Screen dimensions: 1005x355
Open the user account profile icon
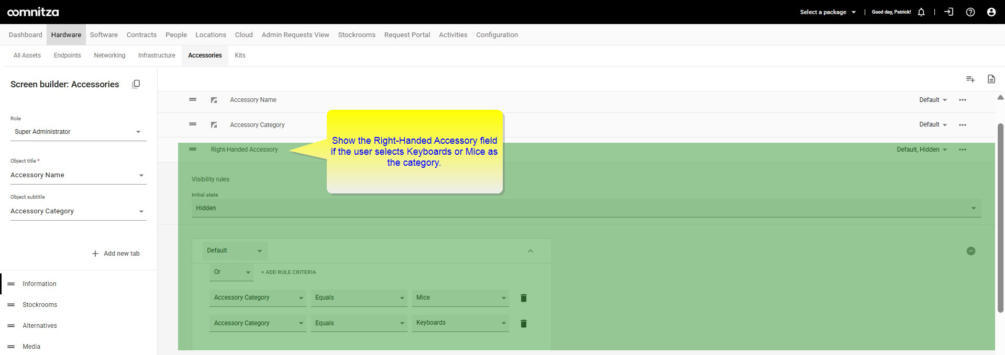(x=991, y=12)
